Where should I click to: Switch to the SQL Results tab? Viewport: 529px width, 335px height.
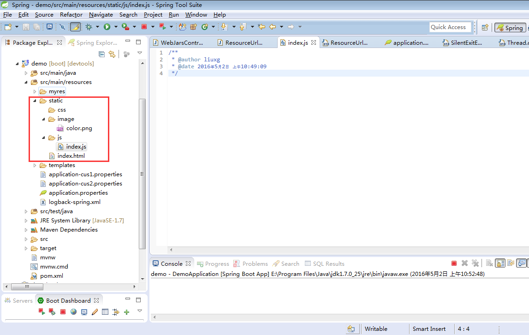pos(325,264)
